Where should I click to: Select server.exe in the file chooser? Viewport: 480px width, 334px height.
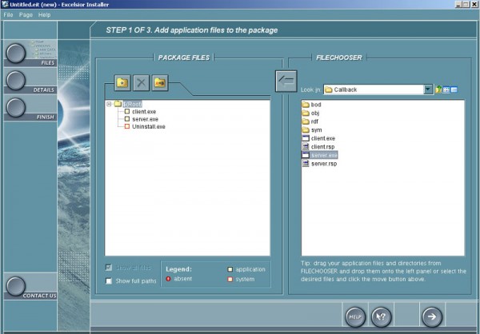(319, 155)
